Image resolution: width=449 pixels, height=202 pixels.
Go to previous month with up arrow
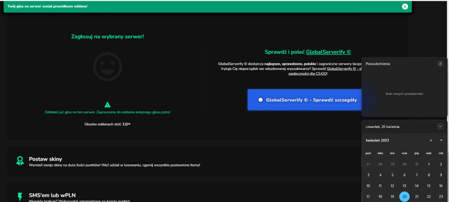pyautogui.click(x=431, y=140)
